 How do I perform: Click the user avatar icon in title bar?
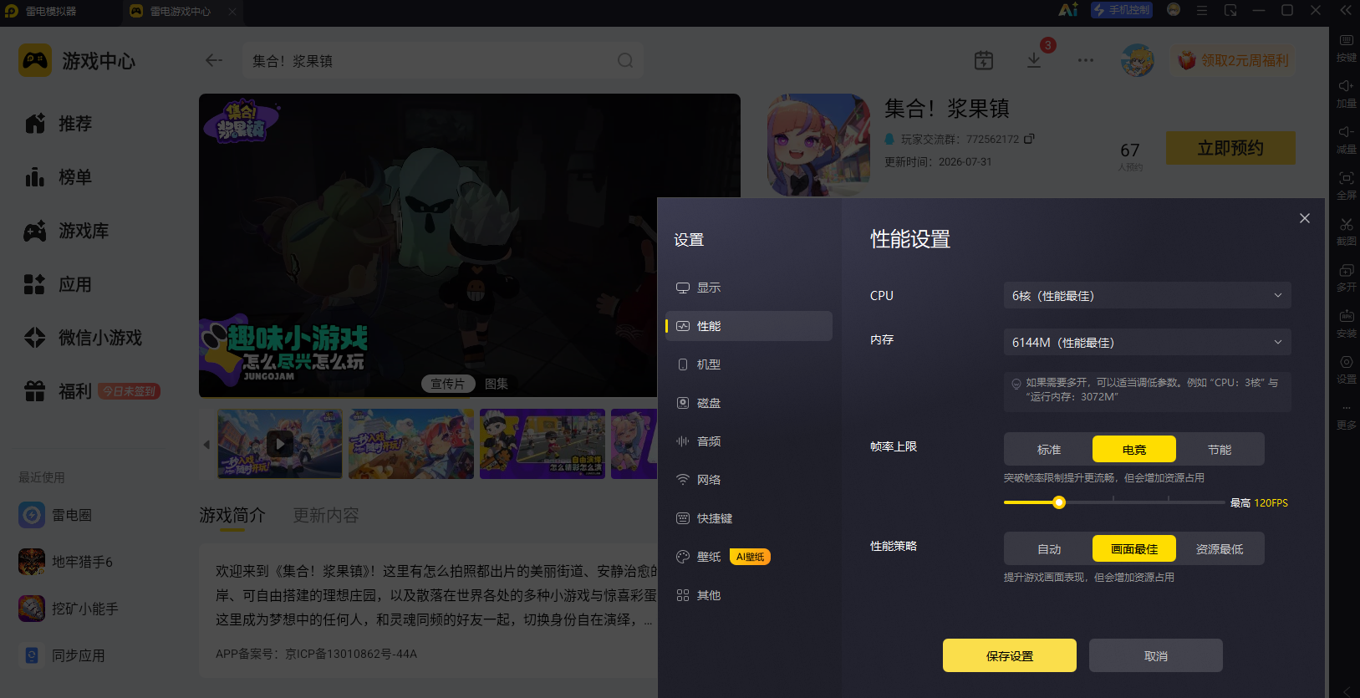tap(1174, 10)
